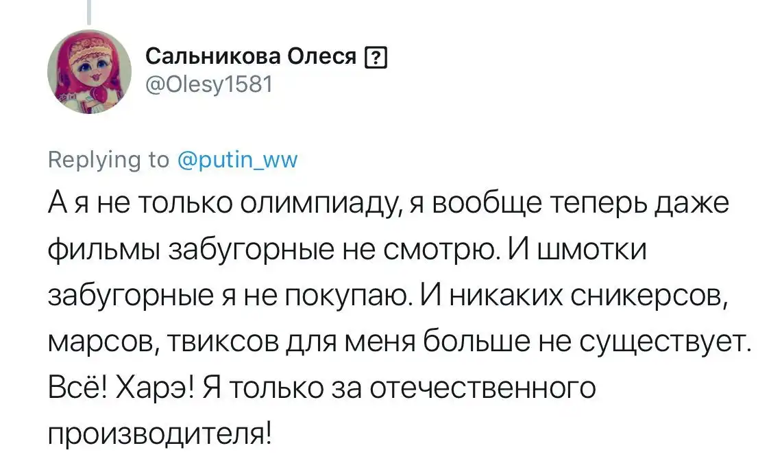The height and width of the screenshot is (472, 782).
Task: Click the word 'фильмы' in the tweet
Action: 101,251
